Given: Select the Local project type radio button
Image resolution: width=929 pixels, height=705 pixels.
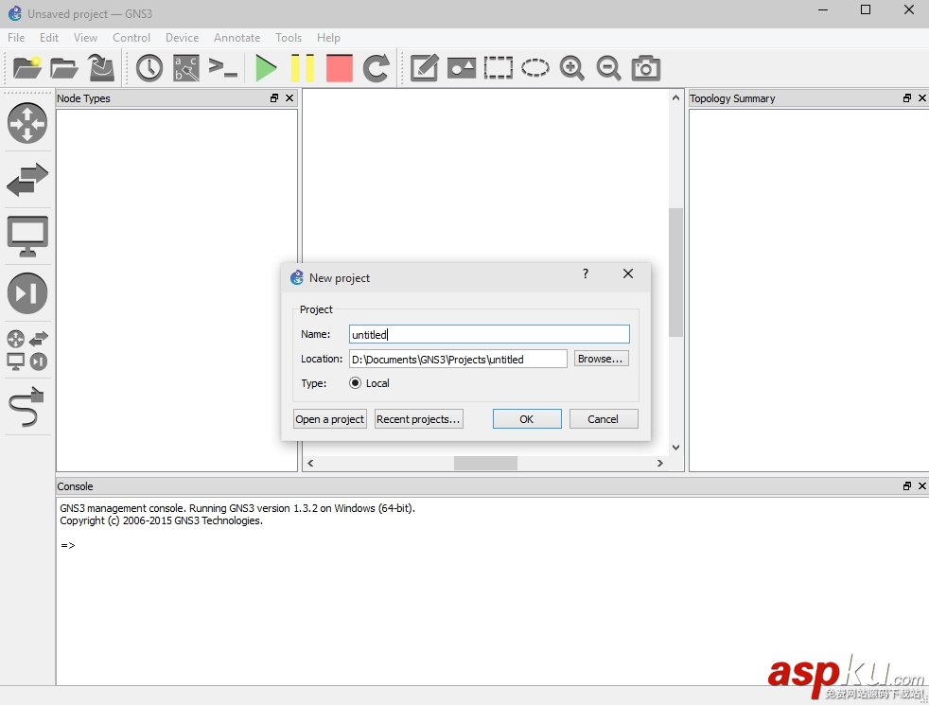Looking at the screenshot, I should point(355,383).
